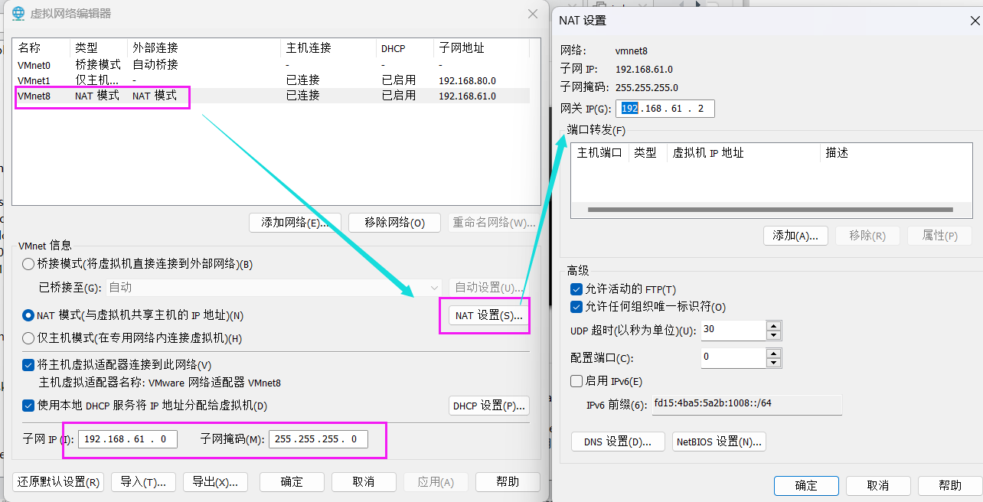Select the VMnet1 host-only network row
This screenshot has height=502, width=983.
point(34,80)
